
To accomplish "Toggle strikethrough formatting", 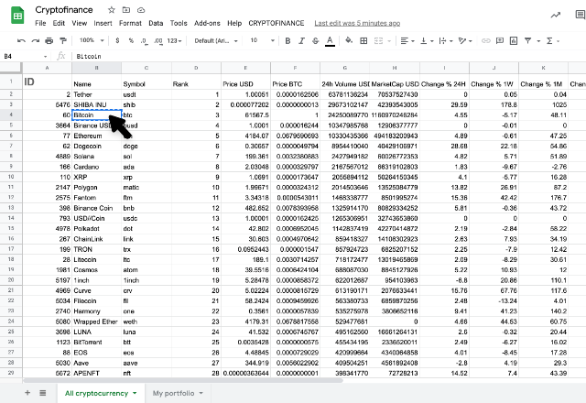I will pyautogui.click(x=315, y=40).
